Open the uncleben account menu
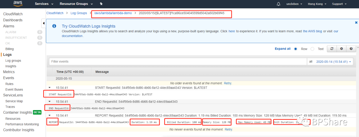Screen dimensions: 359x137 (x=294, y=4)
